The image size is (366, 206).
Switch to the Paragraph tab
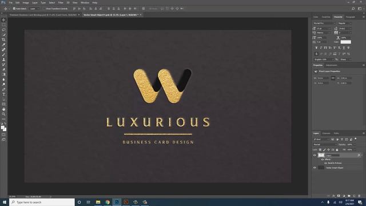pos(351,17)
